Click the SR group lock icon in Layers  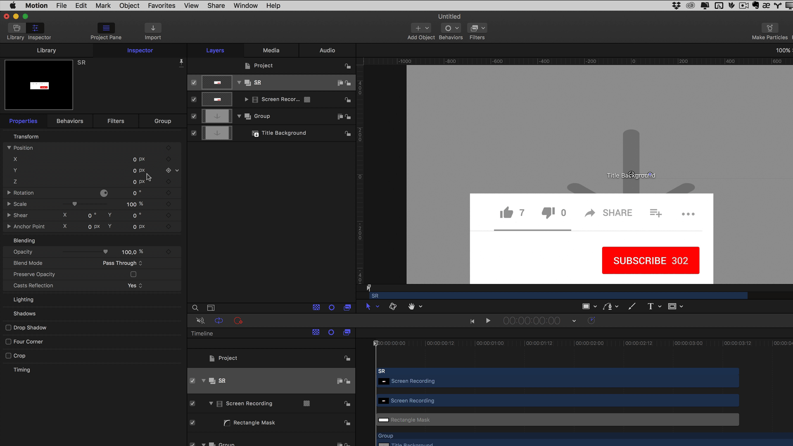click(x=348, y=83)
